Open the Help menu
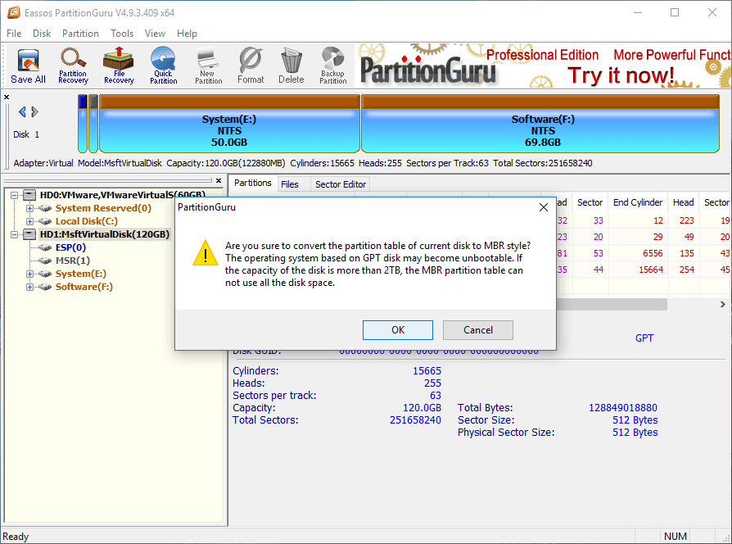The width and height of the screenshot is (732, 544). tap(187, 34)
